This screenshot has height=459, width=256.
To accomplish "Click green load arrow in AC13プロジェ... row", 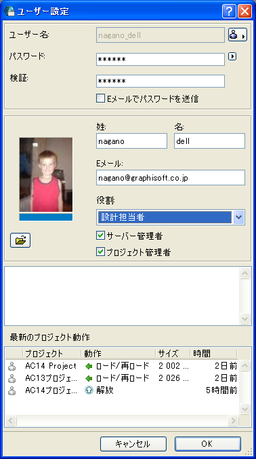I will 89,378.
